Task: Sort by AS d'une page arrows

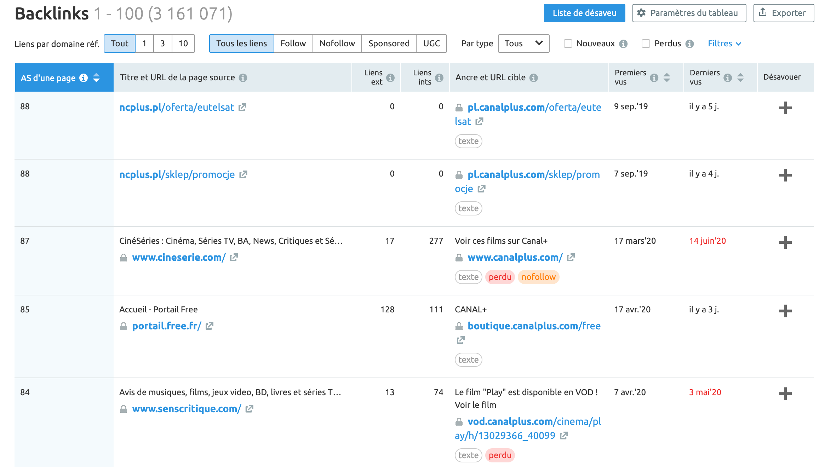Action: pyautogui.click(x=96, y=77)
